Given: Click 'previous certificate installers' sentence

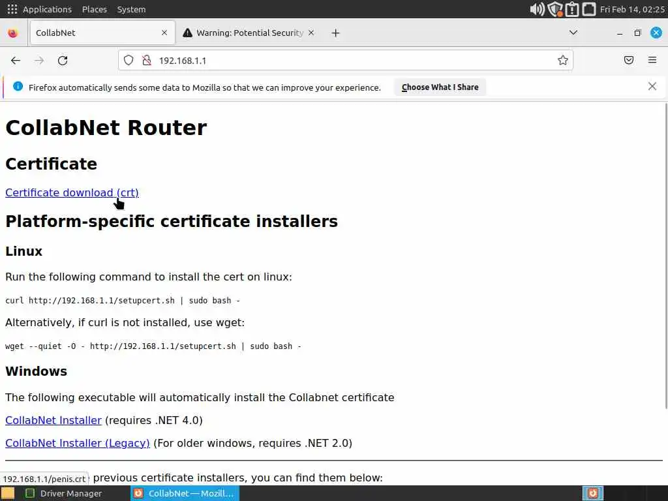Looking at the screenshot, I should (237, 478).
